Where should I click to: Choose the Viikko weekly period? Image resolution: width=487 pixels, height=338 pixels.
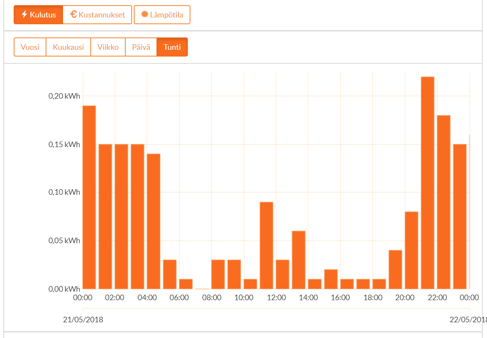click(108, 47)
